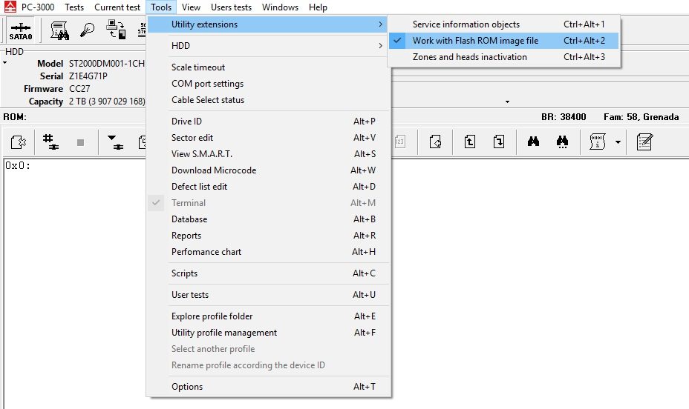
Task: Open Options
Action: [x=269, y=387]
